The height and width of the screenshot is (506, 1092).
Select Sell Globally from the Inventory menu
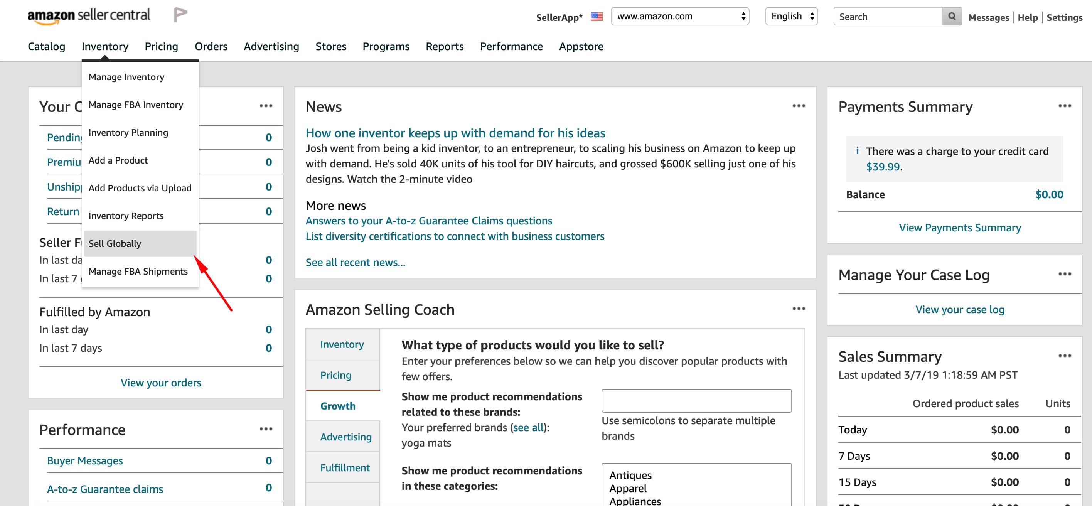pyautogui.click(x=115, y=243)
